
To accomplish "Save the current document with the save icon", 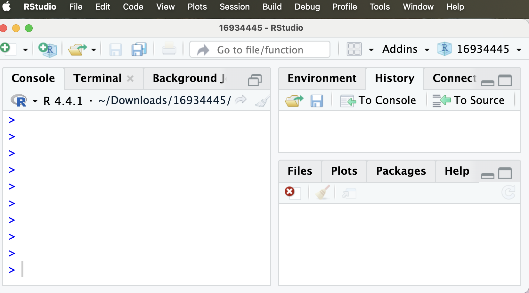I will point(115,49).
